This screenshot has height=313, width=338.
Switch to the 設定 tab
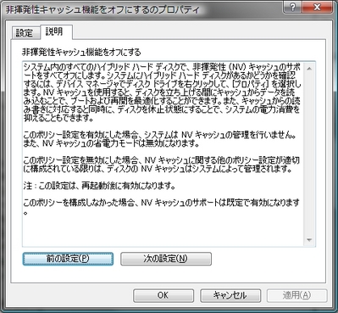(25, 33)
